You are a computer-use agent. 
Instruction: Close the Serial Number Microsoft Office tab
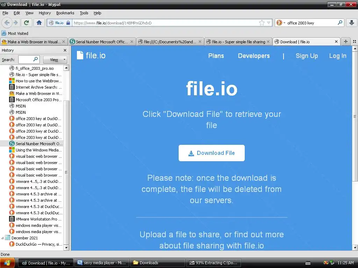tap(132, 42)
